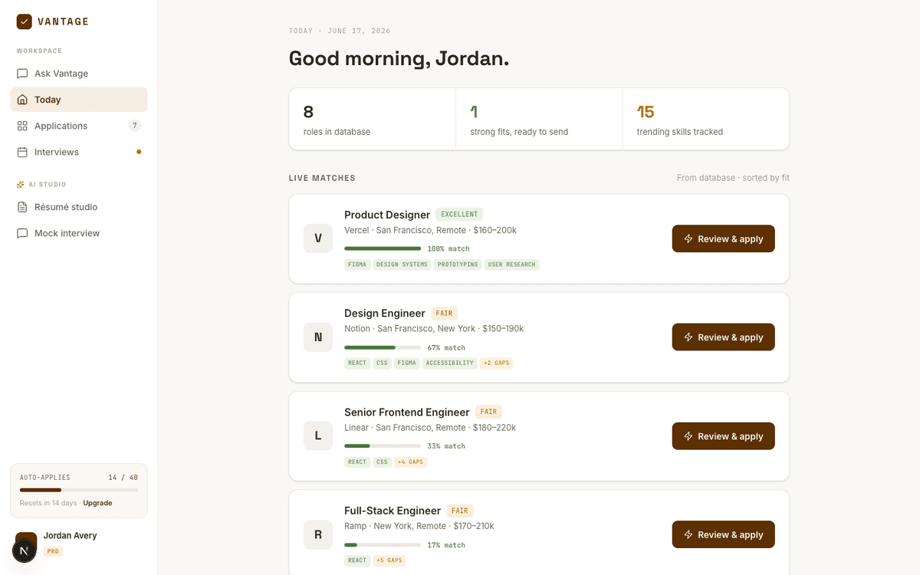920x575 pixels.
Task: Click the Vercel V company logo tile
Action: [x=318, y=238]
